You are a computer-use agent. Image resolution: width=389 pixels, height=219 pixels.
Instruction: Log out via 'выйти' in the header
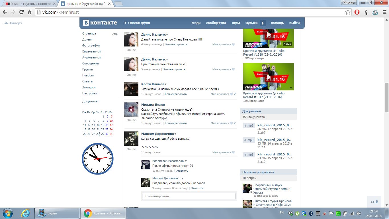click(294, 23)
